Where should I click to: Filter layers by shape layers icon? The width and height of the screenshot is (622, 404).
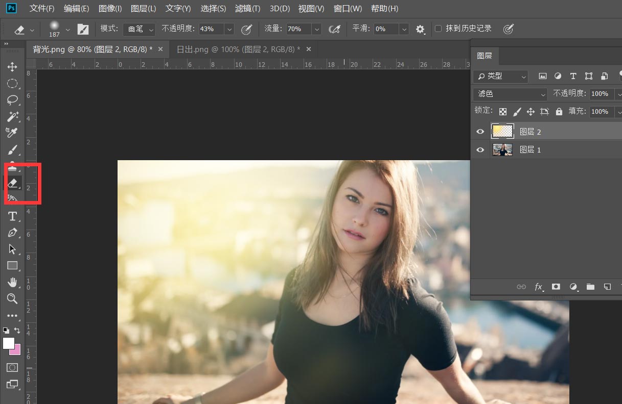589,76
